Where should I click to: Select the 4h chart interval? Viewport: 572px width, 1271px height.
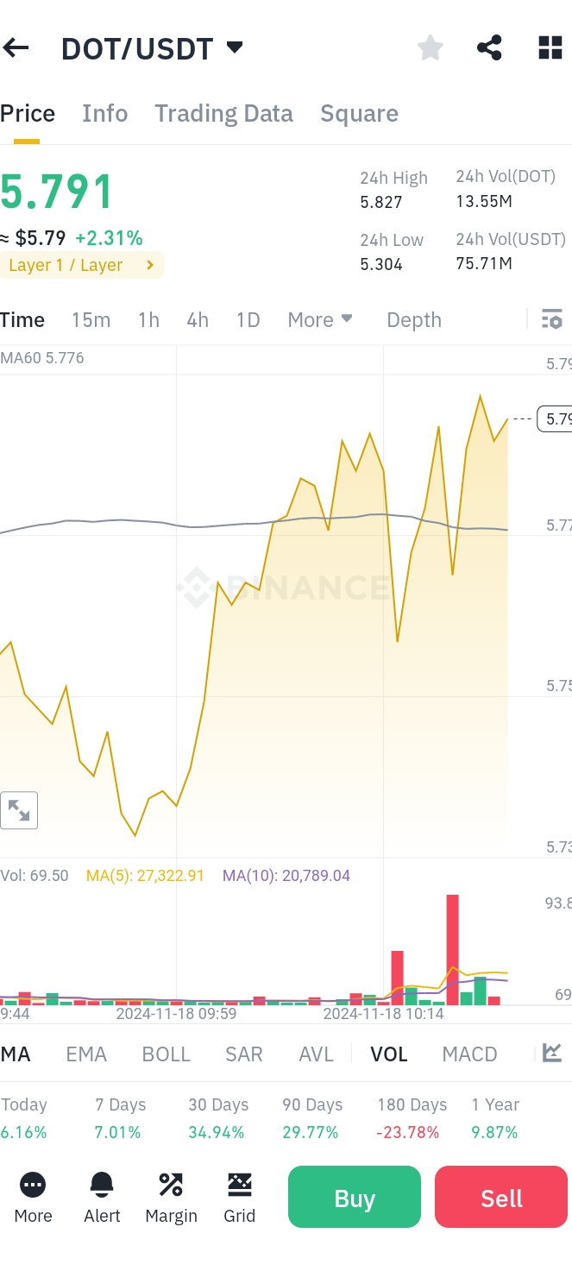(x=198, y=320)
